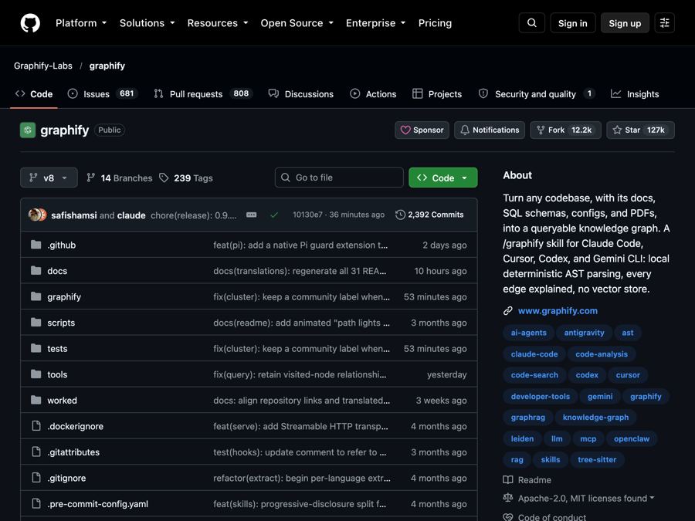Open the appearance settings sliders icon
The width and height of the screenshot is (695, 521).
click(664, 22)
